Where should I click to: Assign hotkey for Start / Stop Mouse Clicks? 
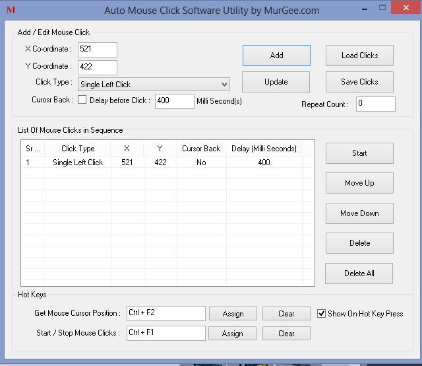pos(233,334)
